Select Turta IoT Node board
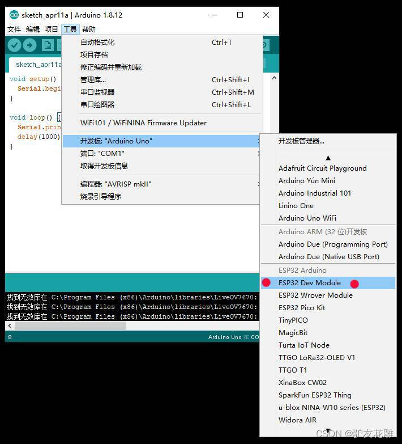The width and height of the screenshot is (402, 444). click(328, 345)
